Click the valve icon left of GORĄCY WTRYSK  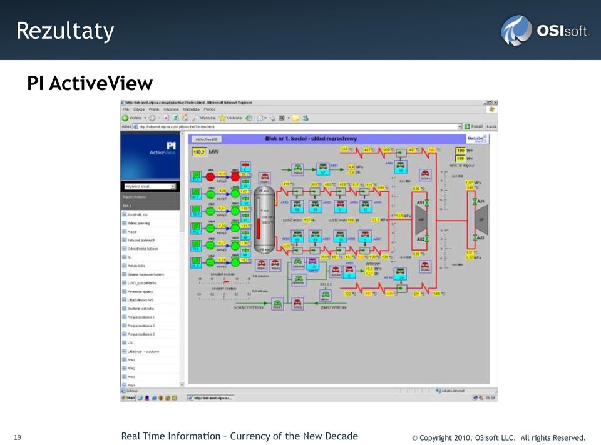click(x=277, y=304)
